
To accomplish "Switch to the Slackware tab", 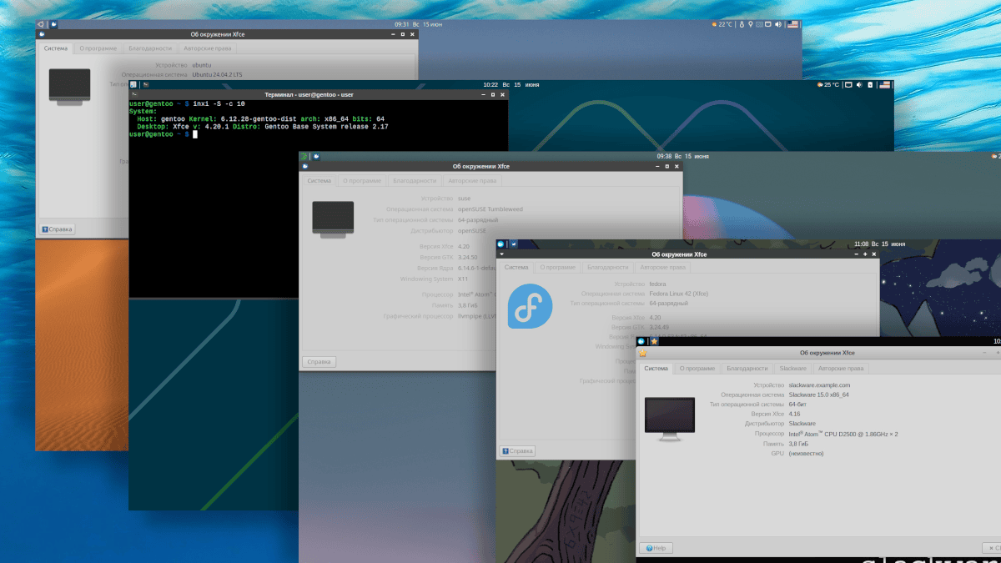I will coord(792,368).
